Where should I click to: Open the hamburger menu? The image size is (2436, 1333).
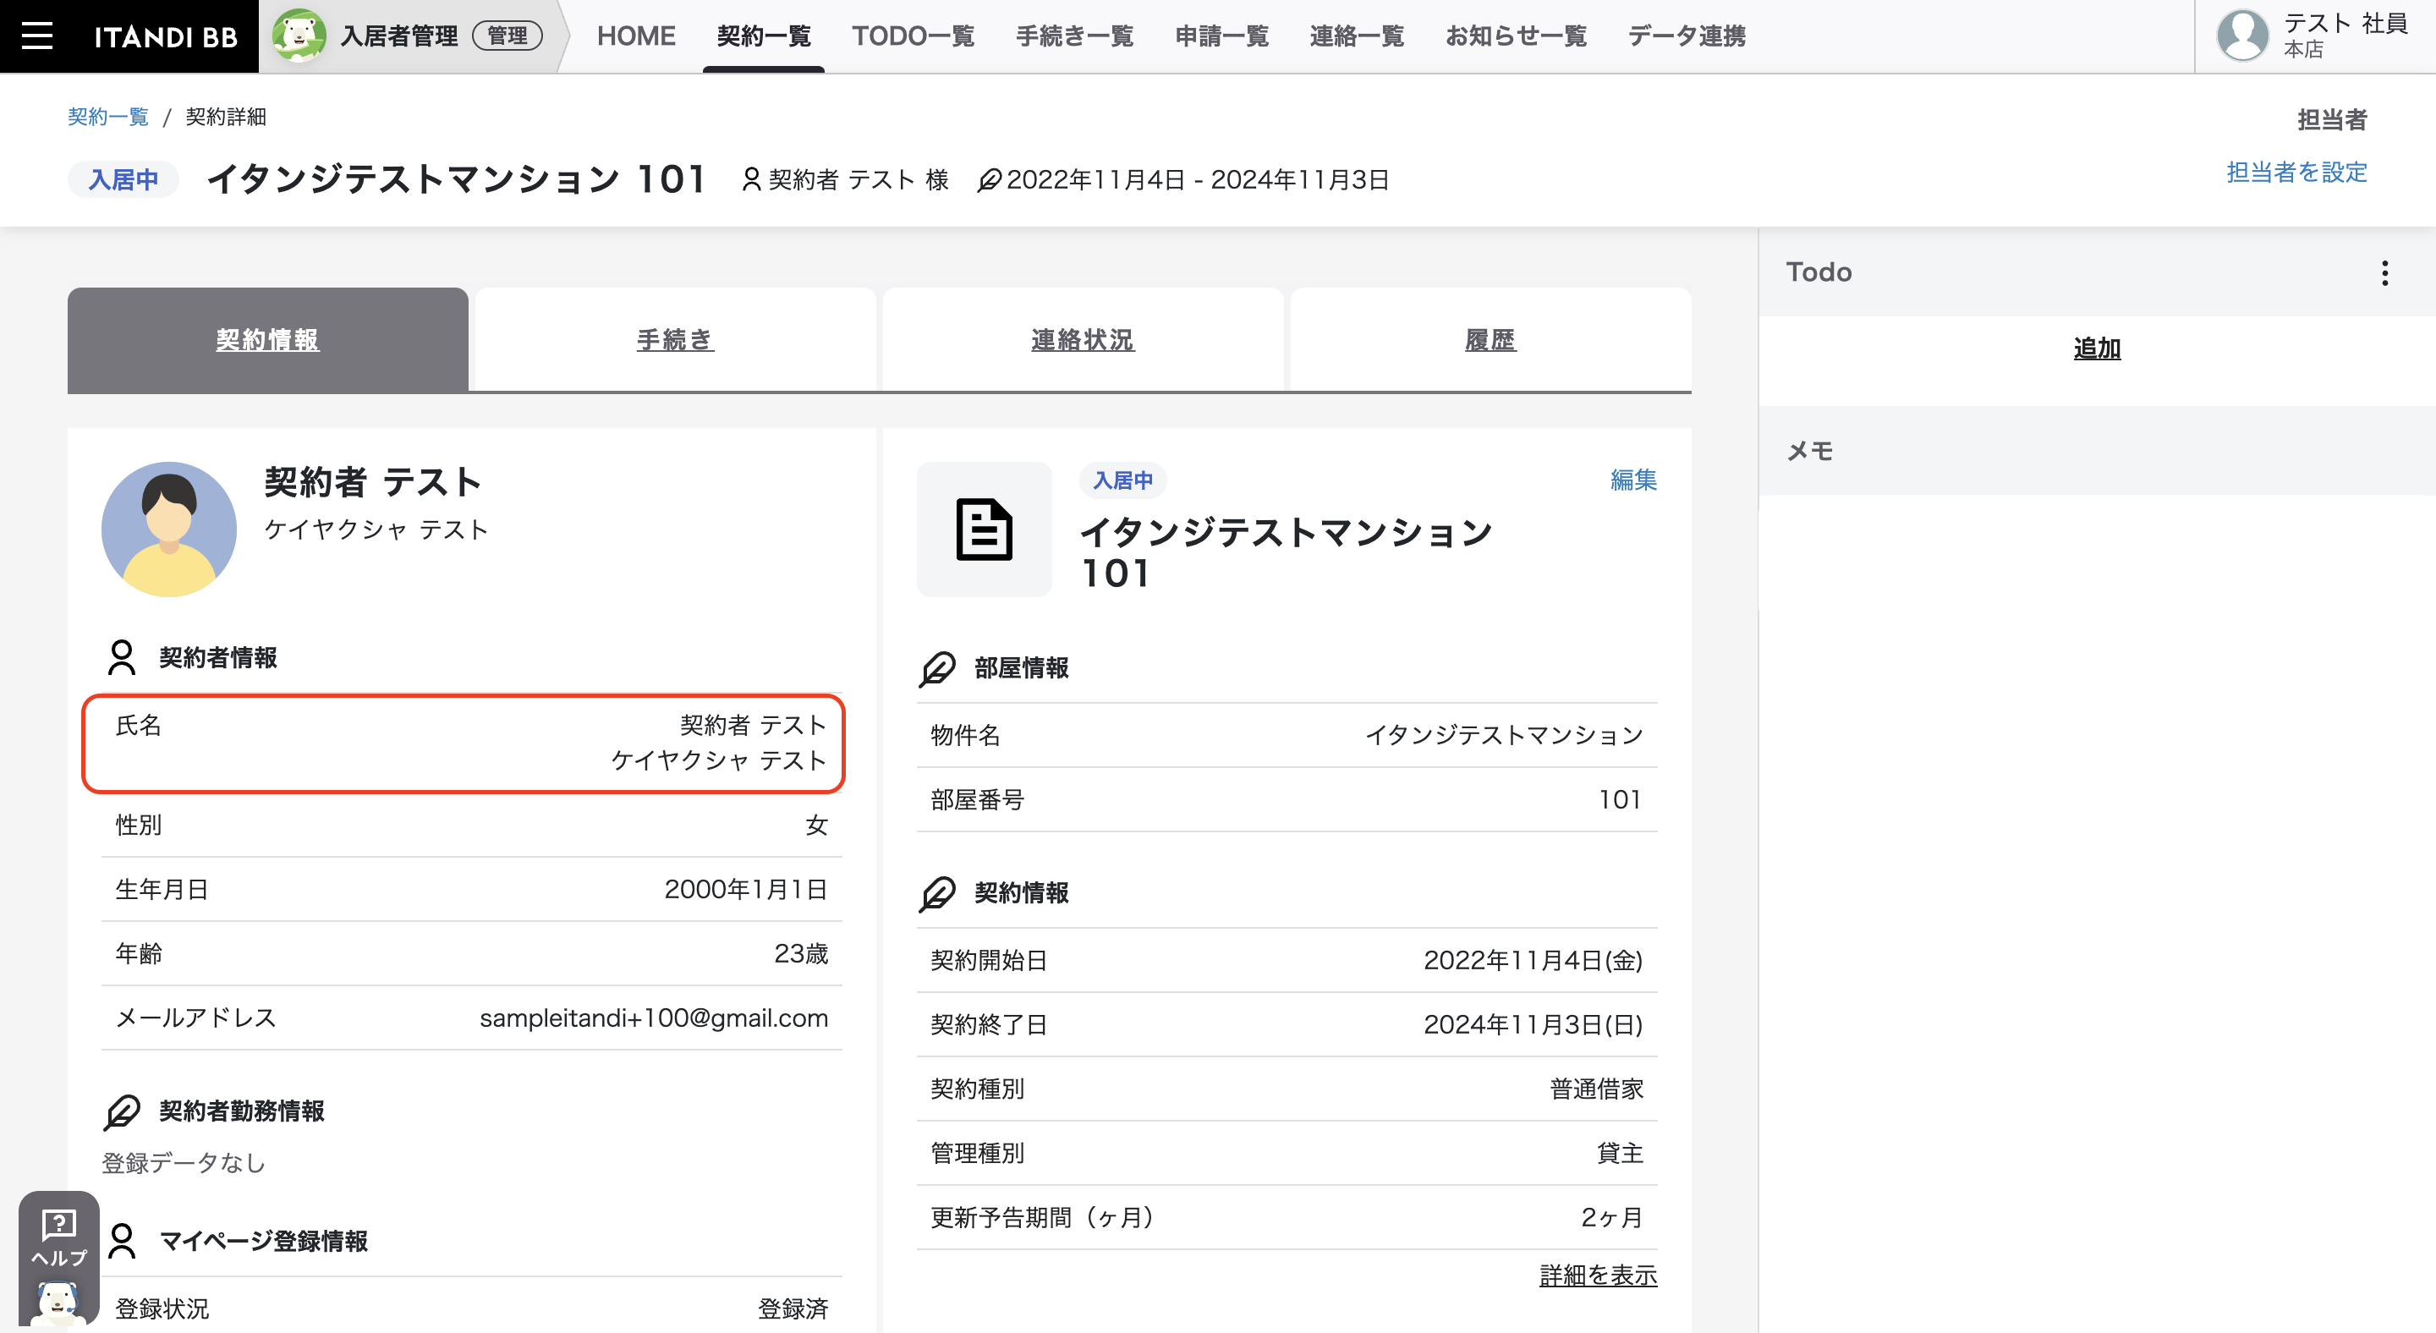click(x=37, y=36)
